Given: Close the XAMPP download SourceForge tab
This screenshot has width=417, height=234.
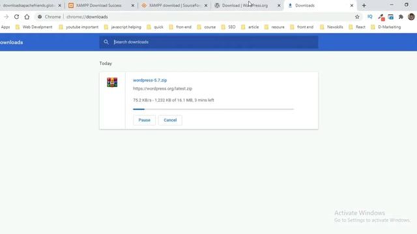Looking at the screenshot, I should [206, 5].
